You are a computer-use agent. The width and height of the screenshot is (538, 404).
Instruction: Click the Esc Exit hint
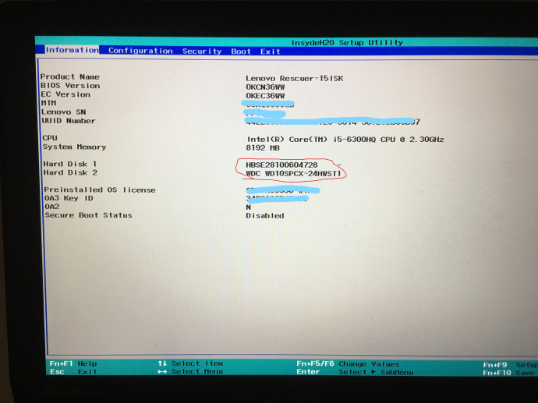click(x=73, y=372)
